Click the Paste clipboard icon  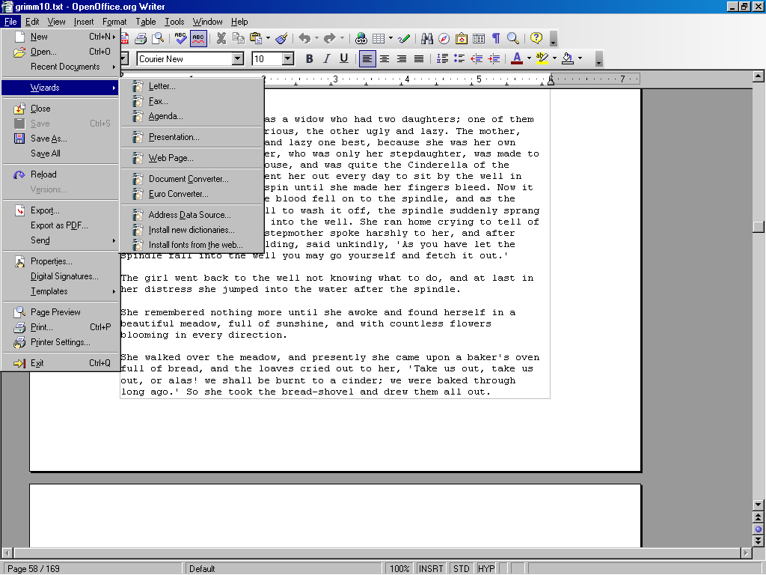256,38
